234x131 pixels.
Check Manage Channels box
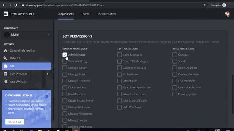[64, 81]
